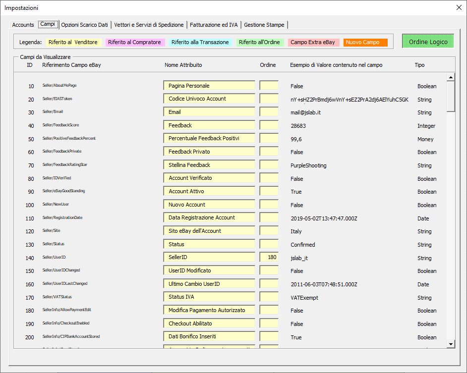Click the scrollbar up arrow

451,77
